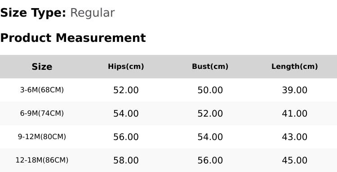337x172 pixels.
Task: Click the Product Measurement heading
Action: click(x=73, y=38)
